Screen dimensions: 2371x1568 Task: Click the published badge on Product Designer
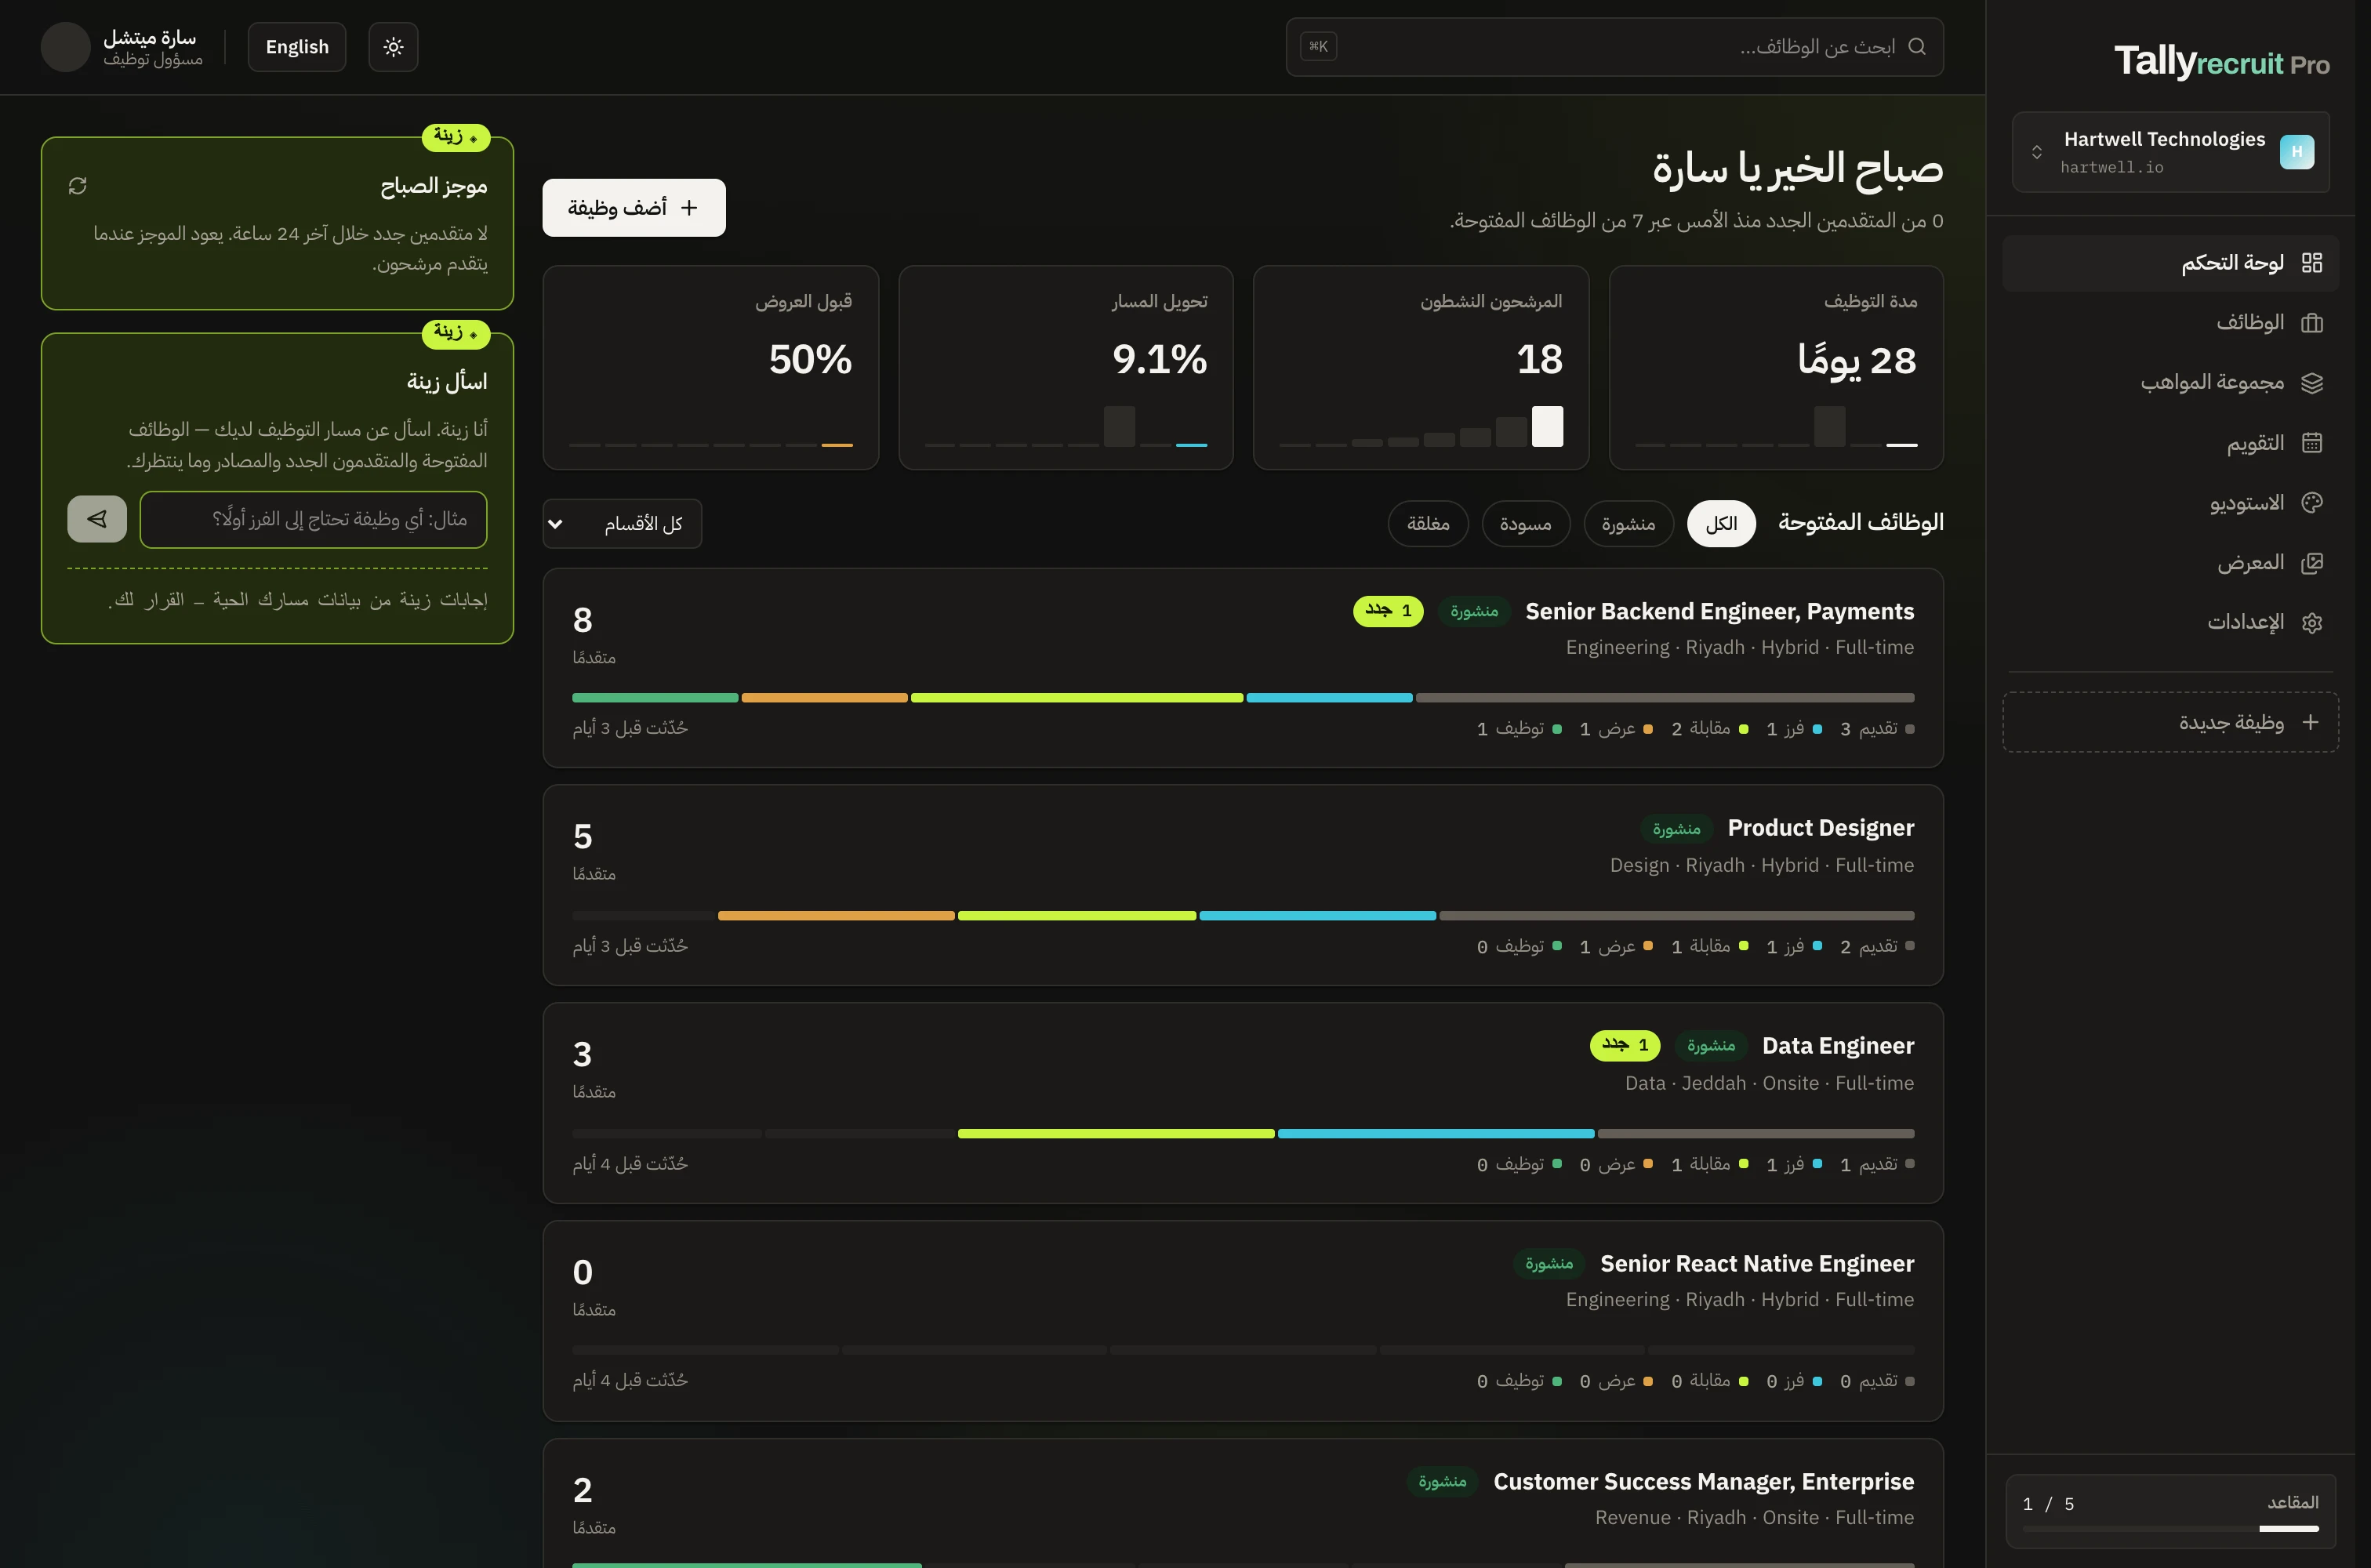tap(1676, 829)
